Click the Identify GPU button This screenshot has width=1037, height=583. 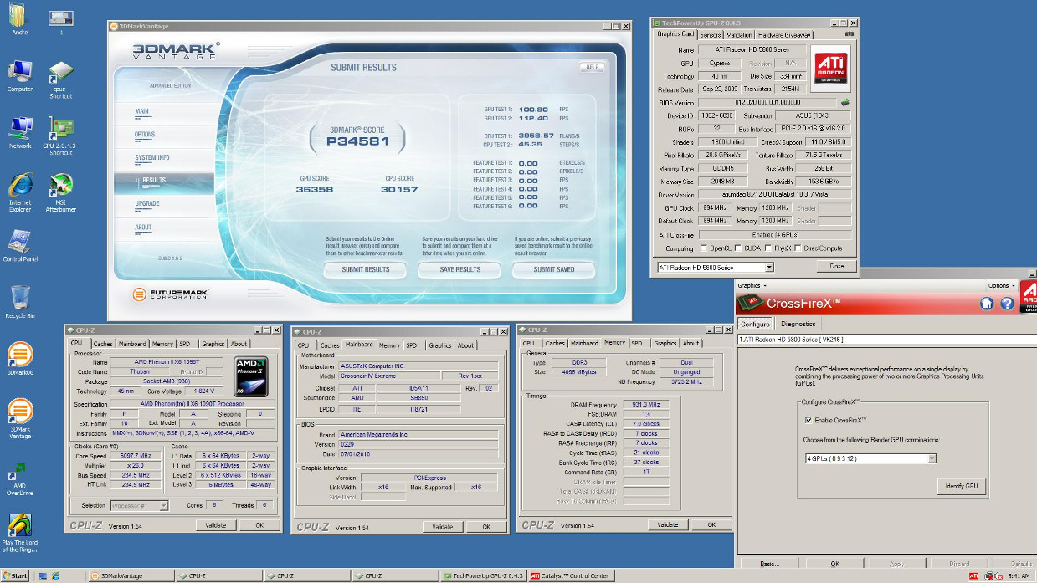(x=960, y=486)
